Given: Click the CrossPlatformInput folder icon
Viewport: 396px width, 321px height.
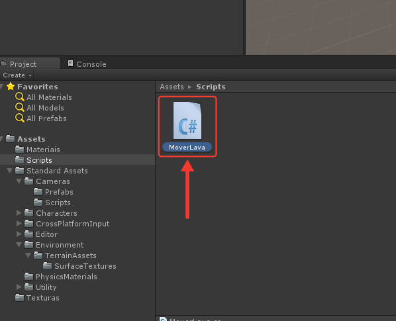Looking at the screenshot, I should (28, 224).
